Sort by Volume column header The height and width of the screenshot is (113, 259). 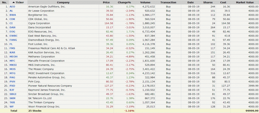point(145,3)
